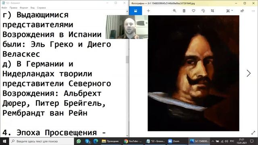Open Microsoft Edge from the taskbar

96,141
